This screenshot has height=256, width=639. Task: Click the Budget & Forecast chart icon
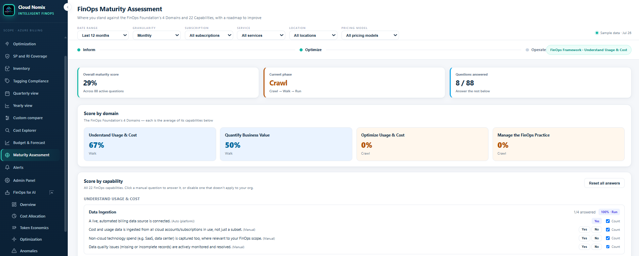point(7,143)
